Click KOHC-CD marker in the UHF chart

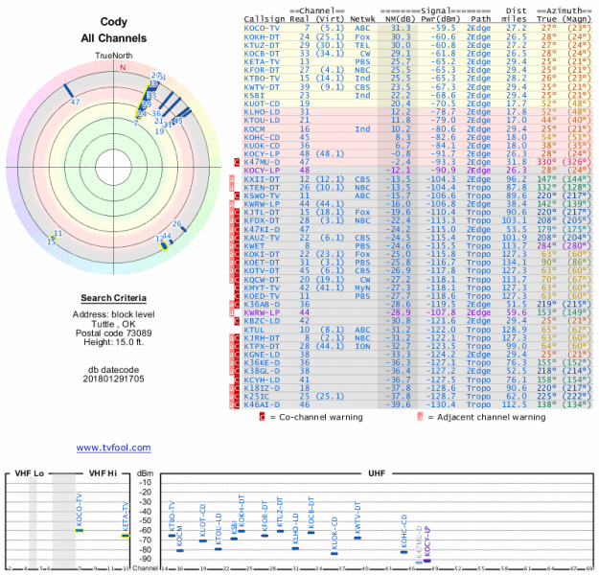403,552
